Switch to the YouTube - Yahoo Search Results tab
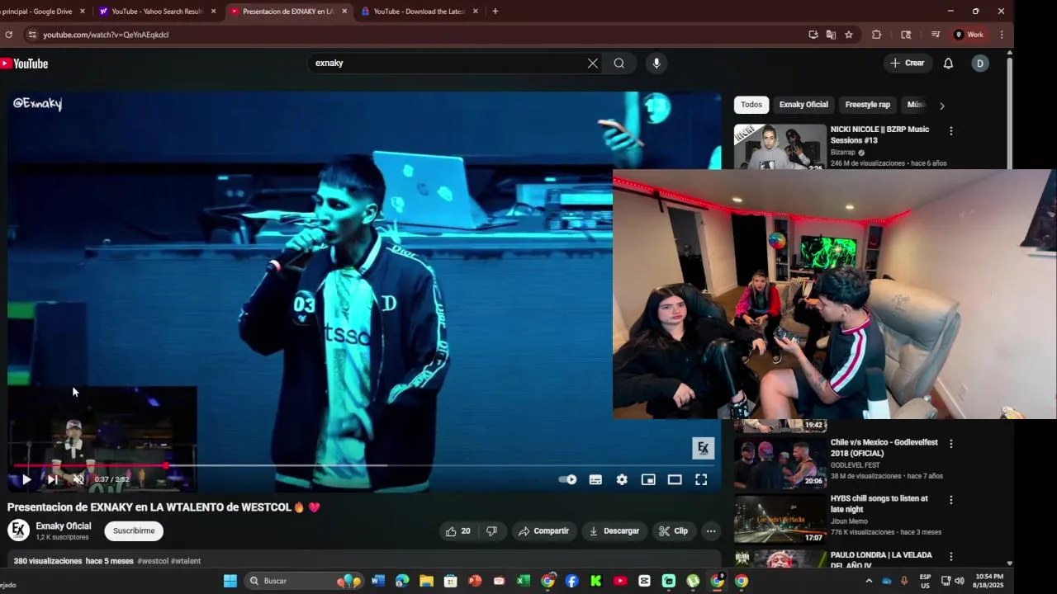This screenshot has width=1057, height=594. [x=157, y=12]
